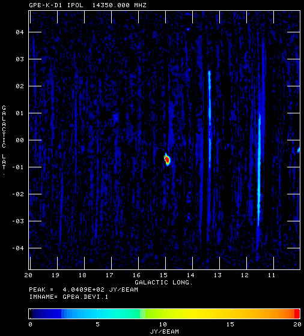Click the JY/BEAM color bar label
Image resolution: width=304 pixels, height=336 pixels.
pos(165,332)
